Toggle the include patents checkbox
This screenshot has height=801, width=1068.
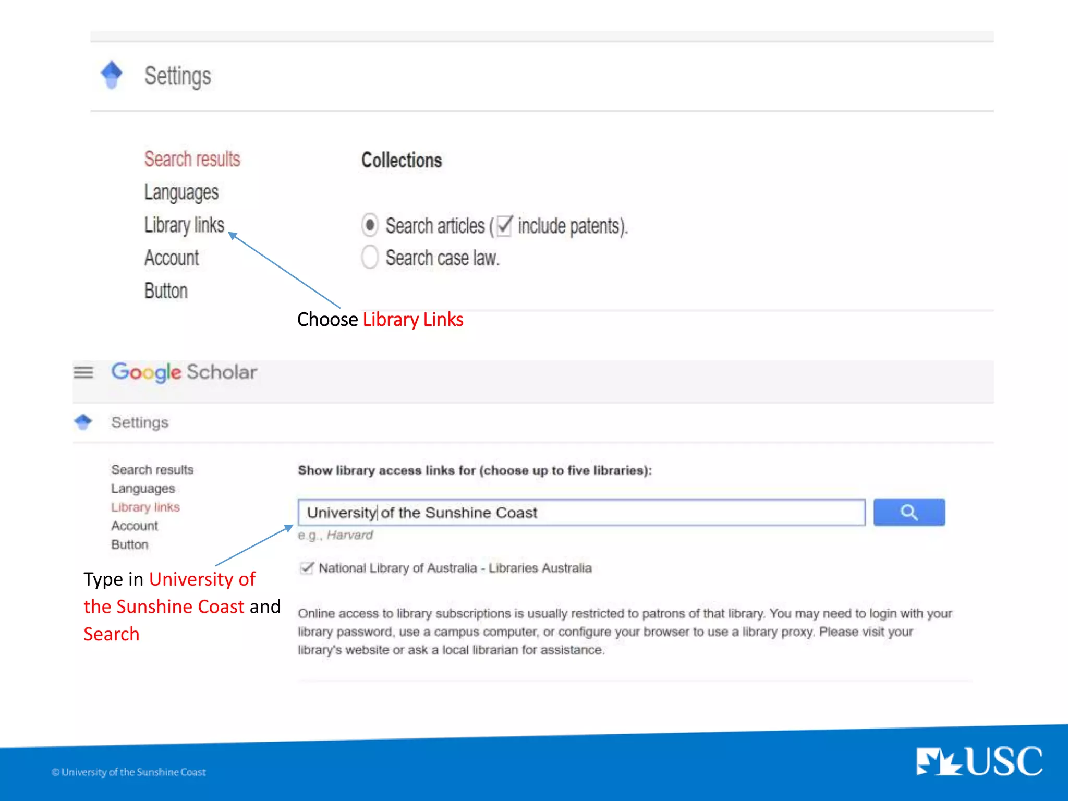click(504, 226)
